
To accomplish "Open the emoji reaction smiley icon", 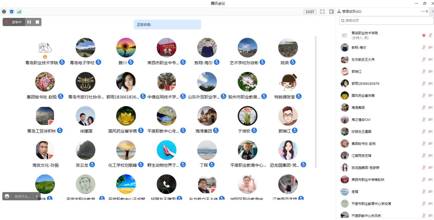I will 7,196.
